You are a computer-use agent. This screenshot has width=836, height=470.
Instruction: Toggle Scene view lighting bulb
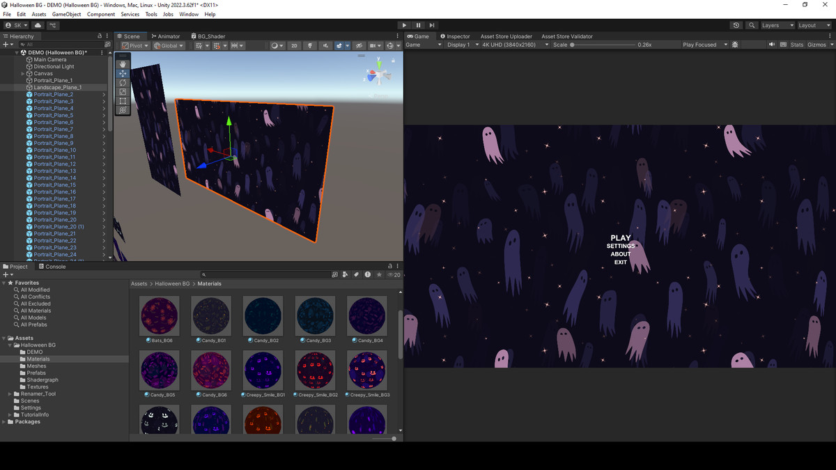point(310,46)
